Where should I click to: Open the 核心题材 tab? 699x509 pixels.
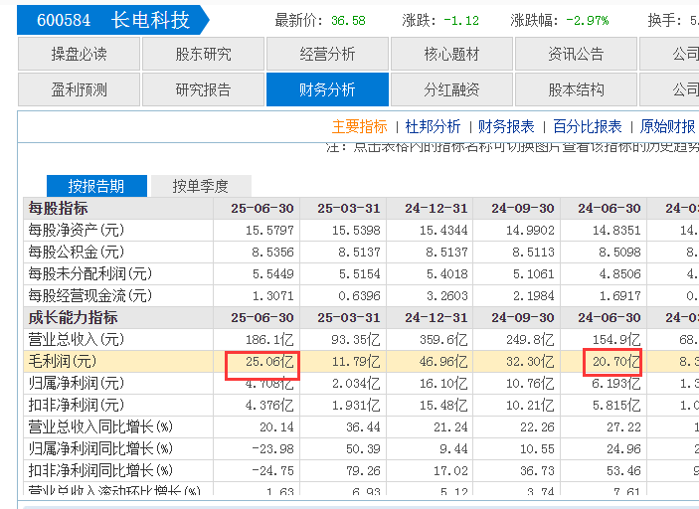(x=451, y=54)
